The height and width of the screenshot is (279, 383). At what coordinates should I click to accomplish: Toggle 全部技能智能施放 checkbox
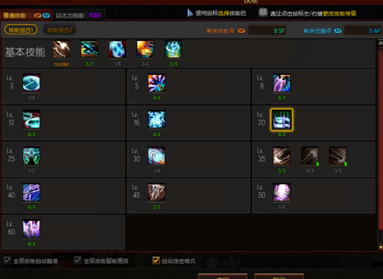click(x=78, y=260)
